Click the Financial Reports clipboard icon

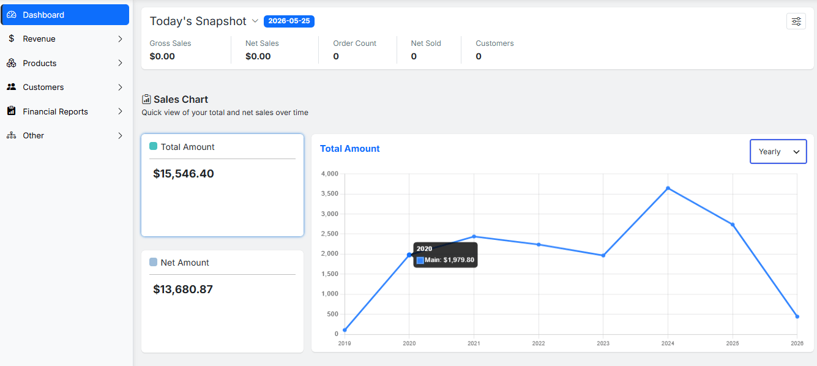coord(12,111)
